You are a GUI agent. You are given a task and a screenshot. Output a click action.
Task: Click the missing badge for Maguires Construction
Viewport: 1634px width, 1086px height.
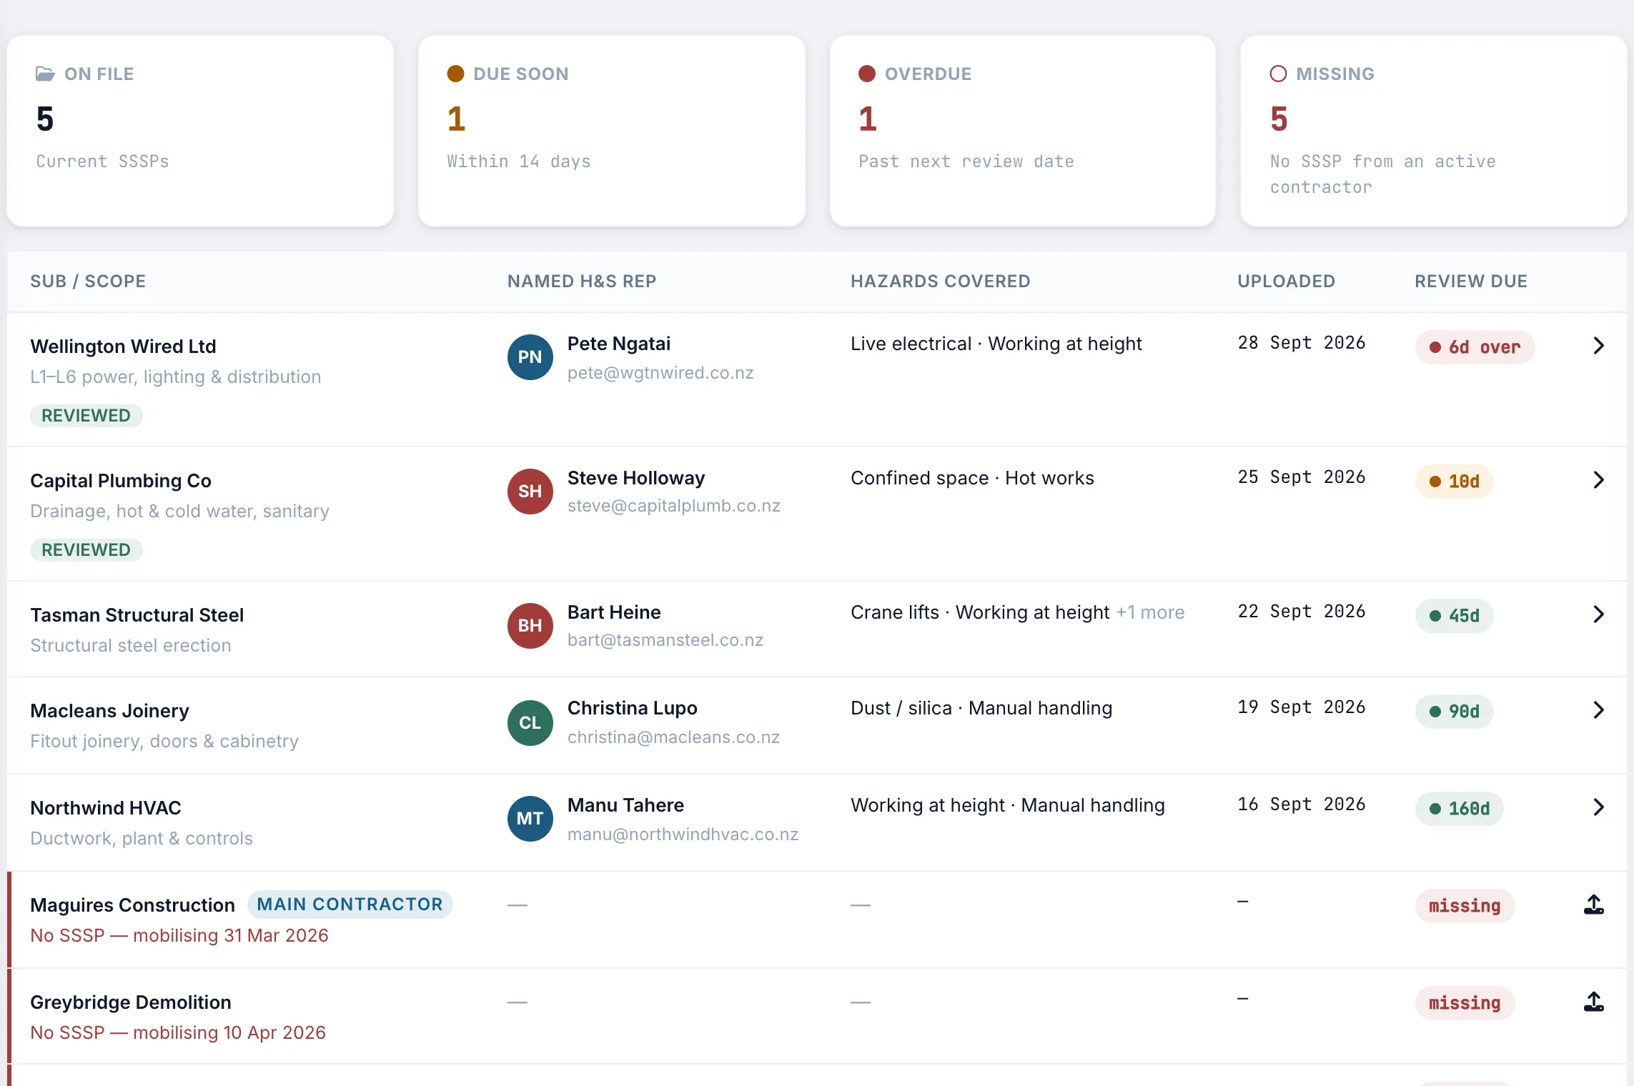coord(1465,906)
